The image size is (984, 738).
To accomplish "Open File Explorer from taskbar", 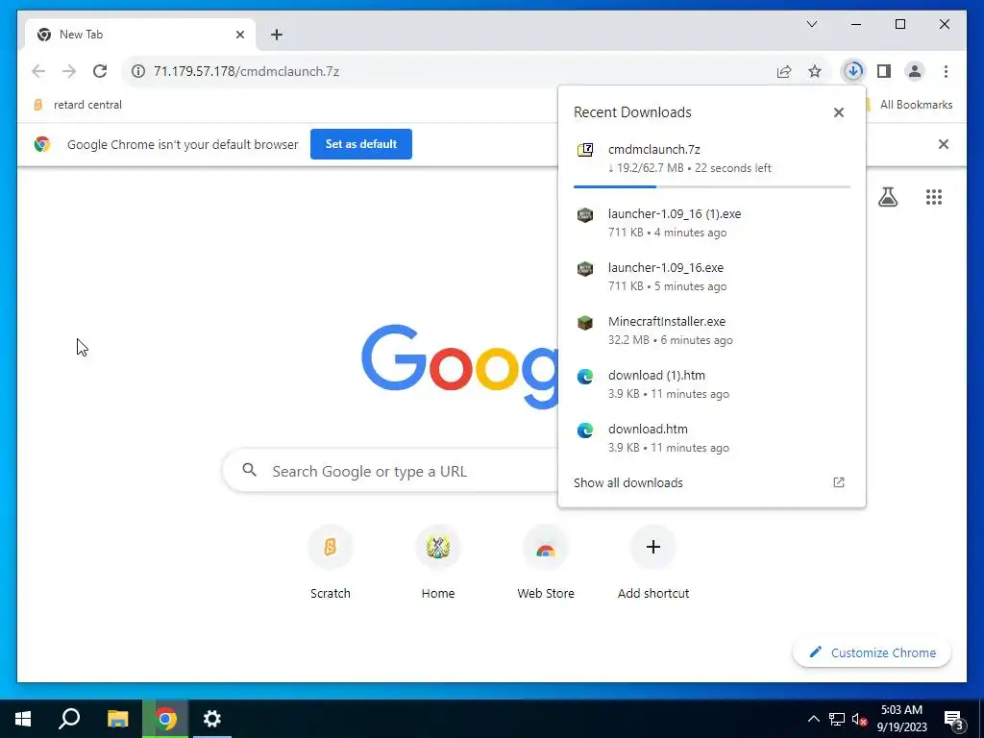I will click(117, 719).
